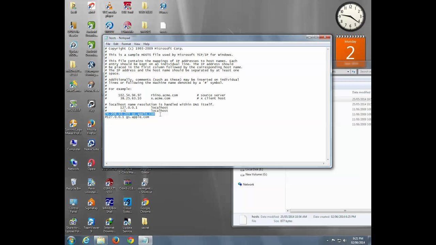Select the Opera desktop shortcut
Image resolution: width=436 pixels, height=245 pixels.
pyautogui.click(x=91, y=165)
